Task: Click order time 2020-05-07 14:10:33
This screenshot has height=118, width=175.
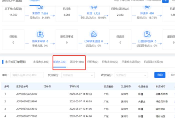Action: pyautogui.click(x=80, y=94)
